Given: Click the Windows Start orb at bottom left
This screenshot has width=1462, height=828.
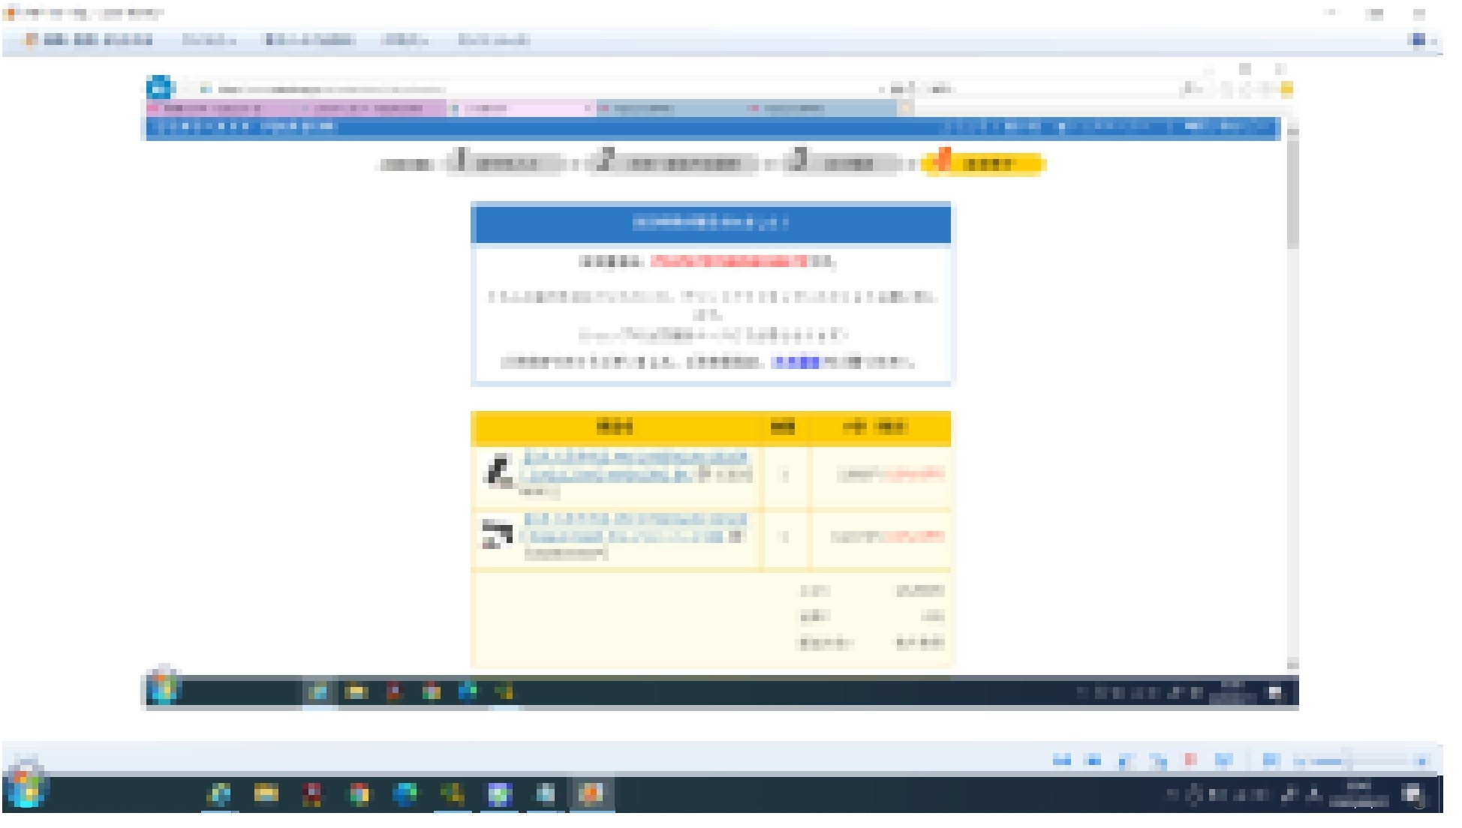Looking at the screenshot, I should 28,789.
